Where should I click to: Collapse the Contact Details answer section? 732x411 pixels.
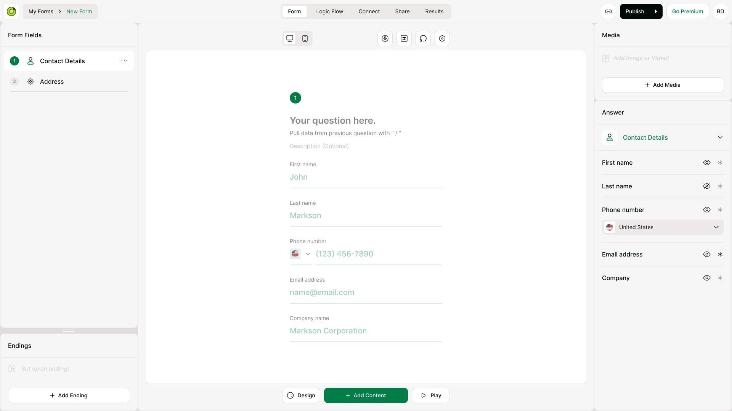point(720,137)
